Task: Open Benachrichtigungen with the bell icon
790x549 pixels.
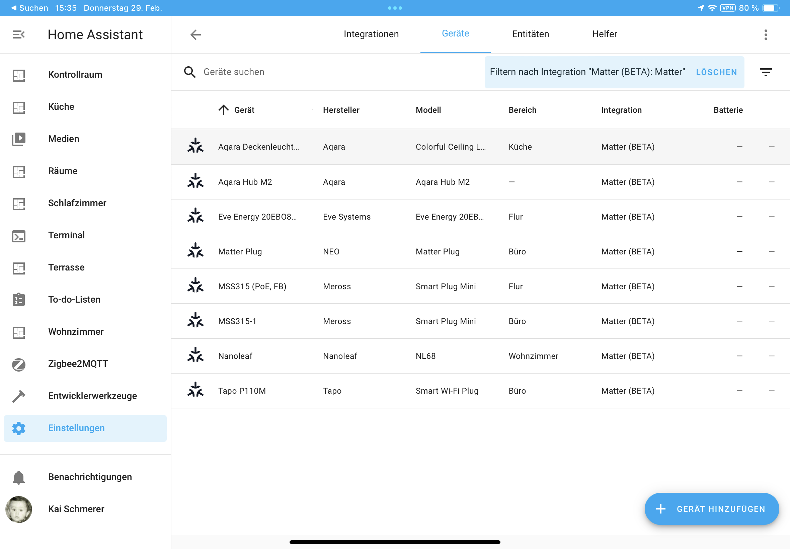Action: 19,477
